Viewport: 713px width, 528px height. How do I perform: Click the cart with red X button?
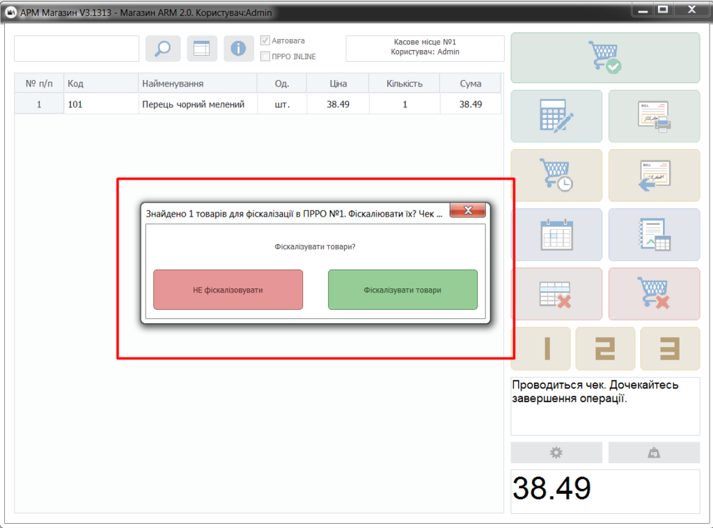click(655, 294)
